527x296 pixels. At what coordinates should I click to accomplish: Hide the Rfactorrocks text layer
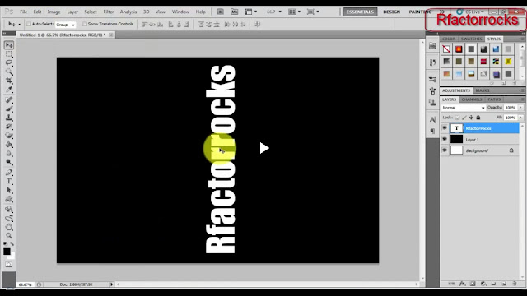pyautogui.click(x=445, y=128)
